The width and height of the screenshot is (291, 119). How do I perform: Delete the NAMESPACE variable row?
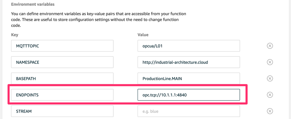pyautogui.click(x=270, y=62)
